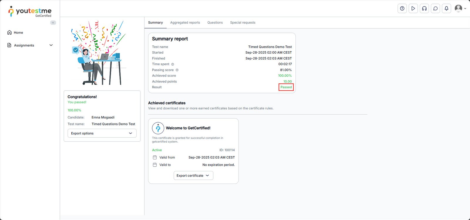This screenshot has width=470, height=220.
Task: Open the Special requests tab
Action: click(x=243, y=23)
